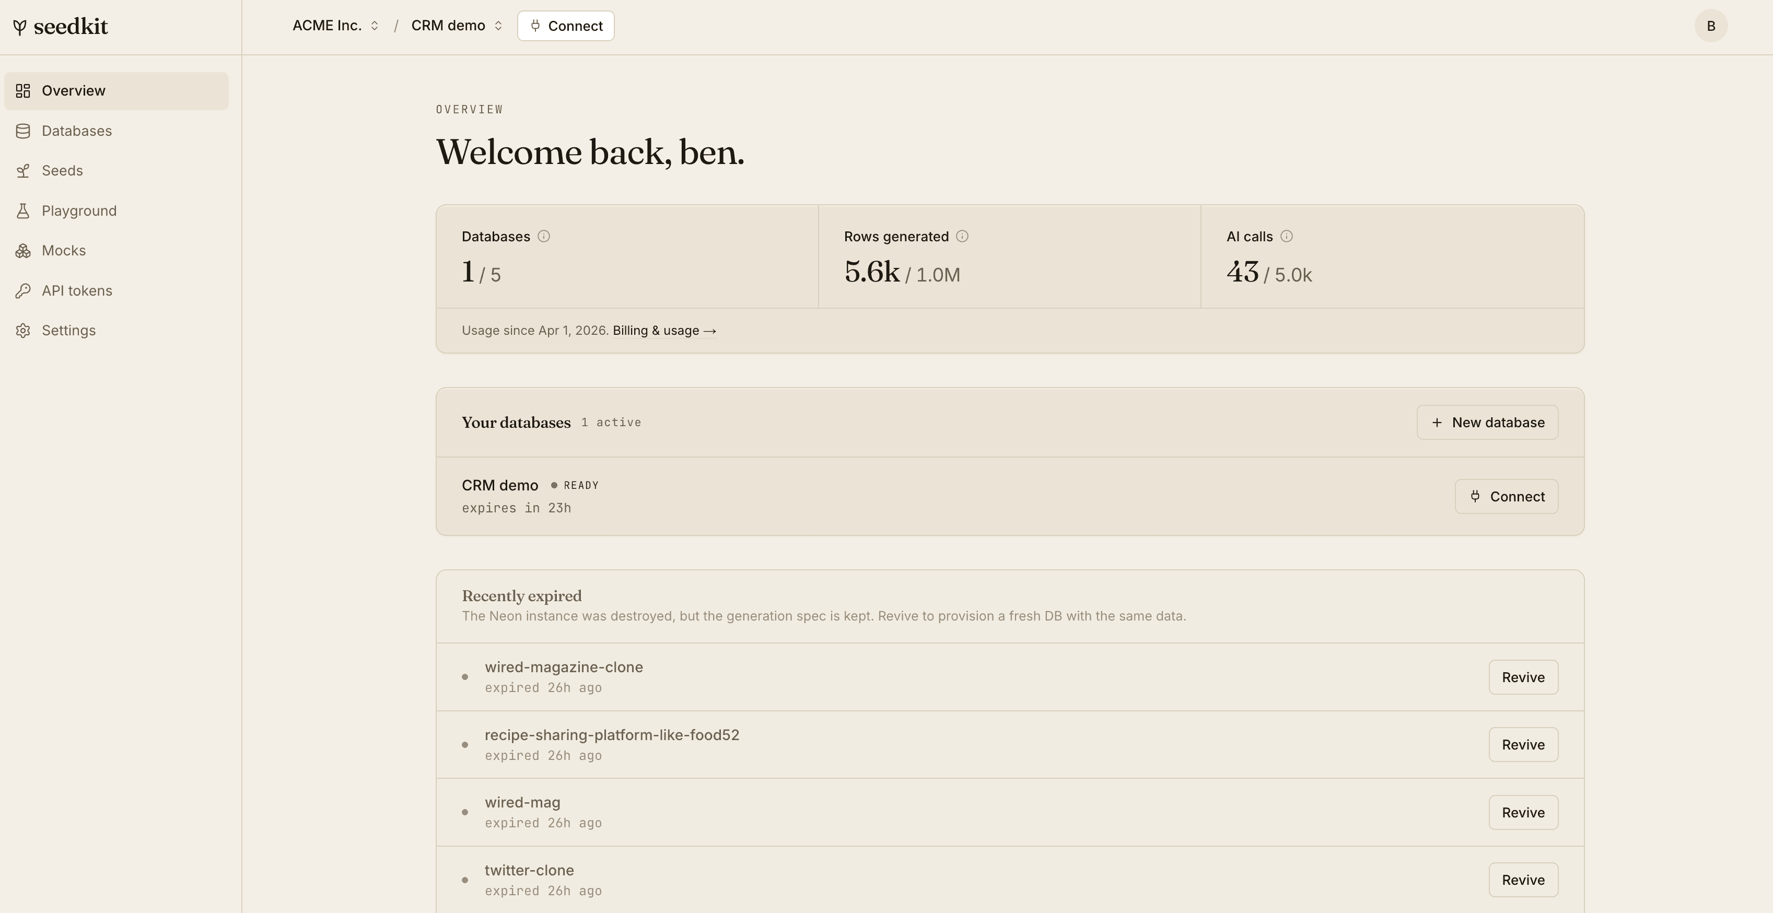Open the Playground from the sidebar
1773x913 pixels.
coord(78,210)
